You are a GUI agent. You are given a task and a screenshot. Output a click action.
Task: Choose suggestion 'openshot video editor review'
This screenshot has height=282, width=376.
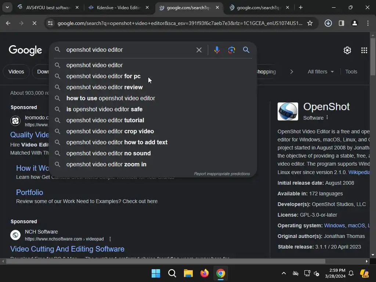153,87
